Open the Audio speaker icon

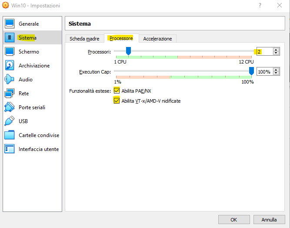(x=9, y=79)
